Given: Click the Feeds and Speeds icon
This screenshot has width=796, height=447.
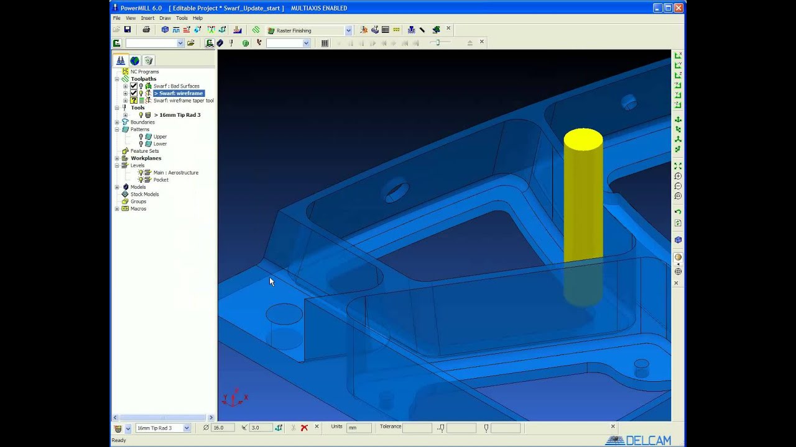Looking at the screenshot, I should tap(176, 29).
